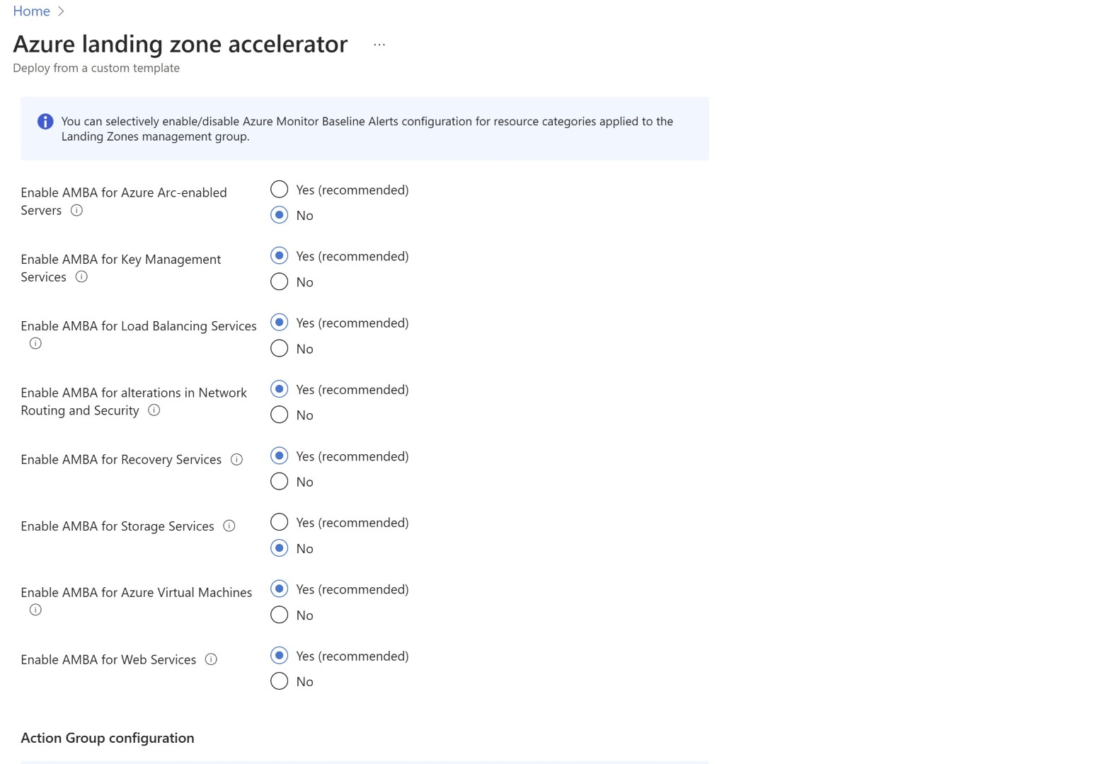Image resolution: width=1102 pixels, height=764 pixels.
Task: Choose No for Load Balancing Services
Action: (280, 348)
